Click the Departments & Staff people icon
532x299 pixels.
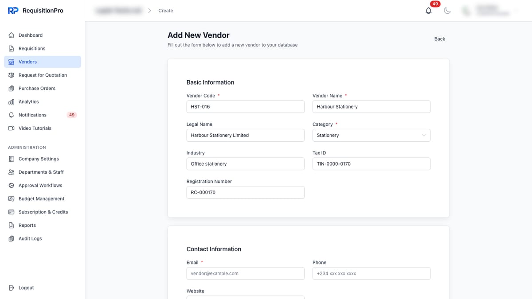12,172
